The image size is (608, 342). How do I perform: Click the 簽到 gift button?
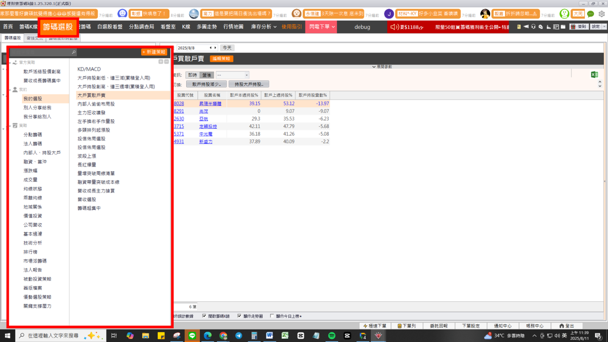pos(579,27)
